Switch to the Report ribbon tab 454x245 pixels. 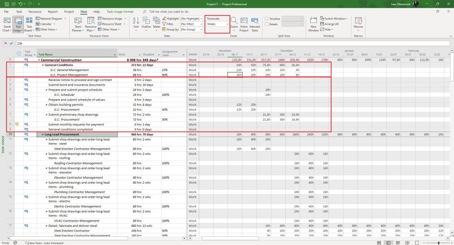pos(53,11)
